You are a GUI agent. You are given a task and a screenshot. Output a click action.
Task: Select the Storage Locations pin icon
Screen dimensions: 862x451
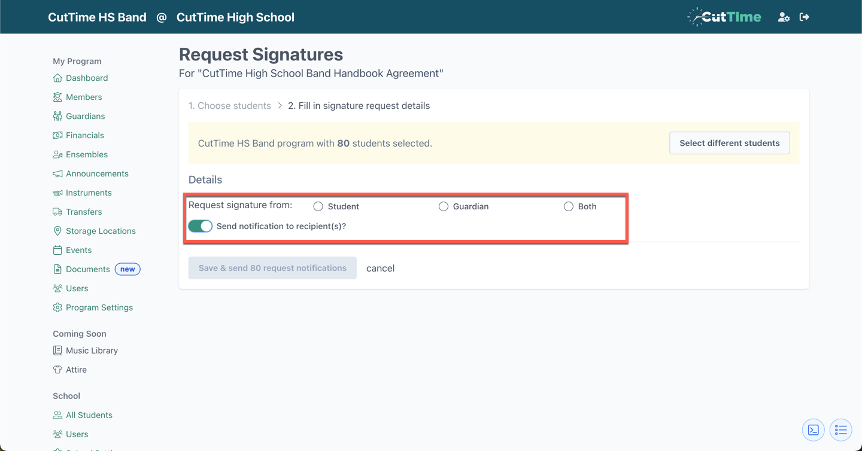pos(57,231)
